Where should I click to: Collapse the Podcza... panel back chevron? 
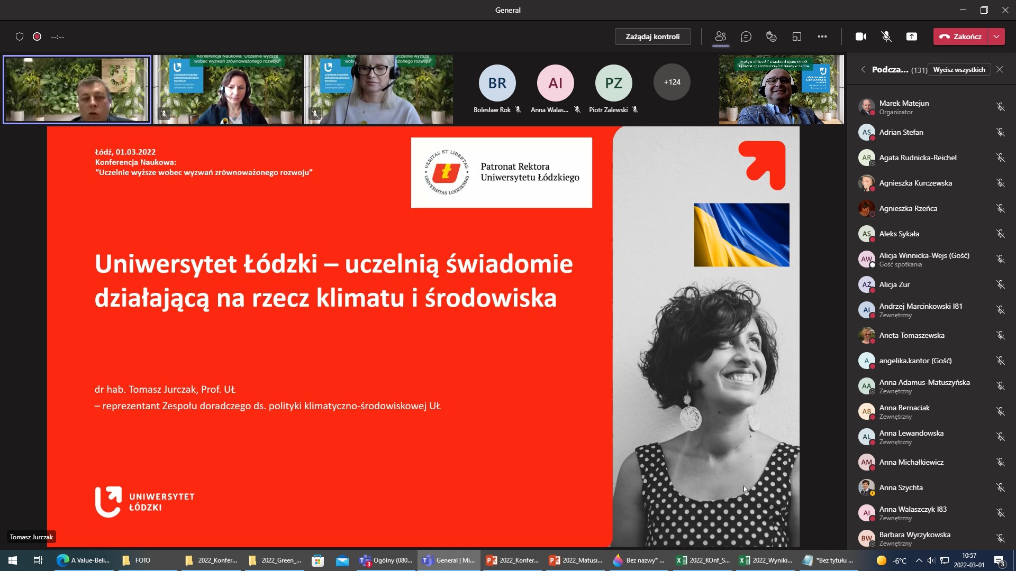pos(863,69)
